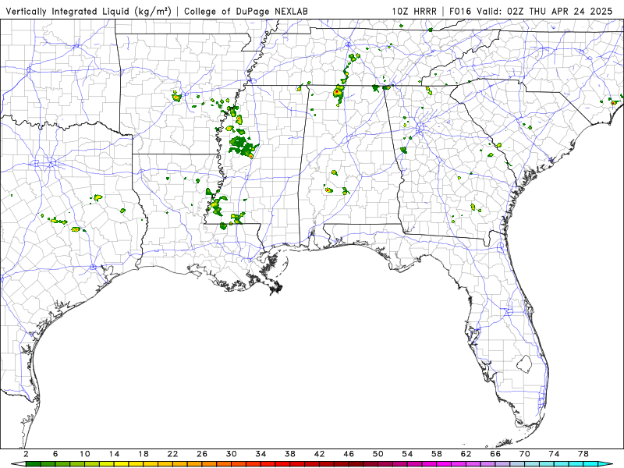This screenshot has height=468, width=624.
Task: Select the lavender 66–68 color swatch
Action: (502, 464)
